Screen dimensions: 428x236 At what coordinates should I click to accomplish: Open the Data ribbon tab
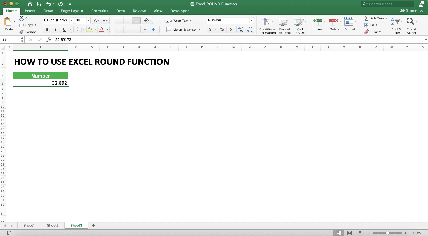[121, 11]
